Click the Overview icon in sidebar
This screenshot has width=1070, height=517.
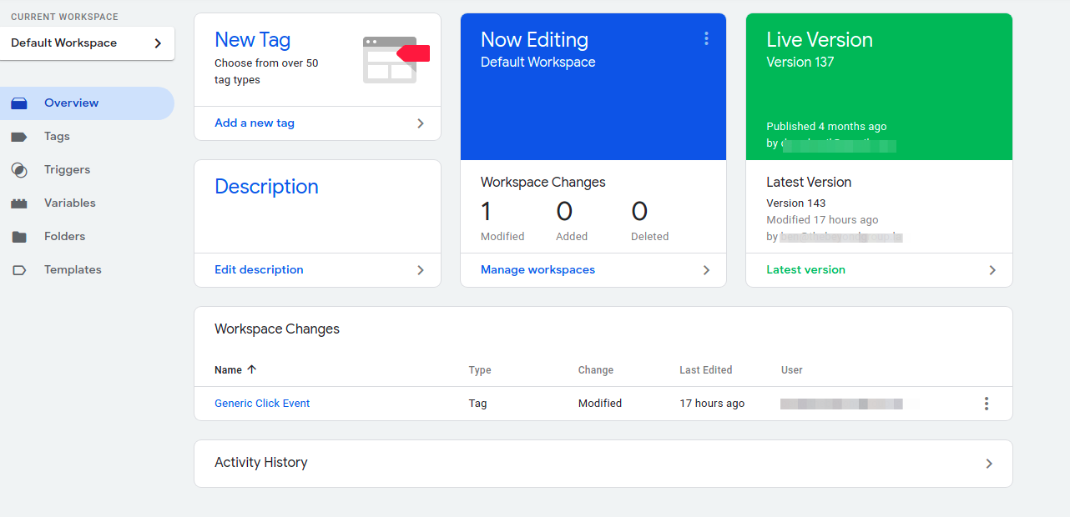coord(19,103)
